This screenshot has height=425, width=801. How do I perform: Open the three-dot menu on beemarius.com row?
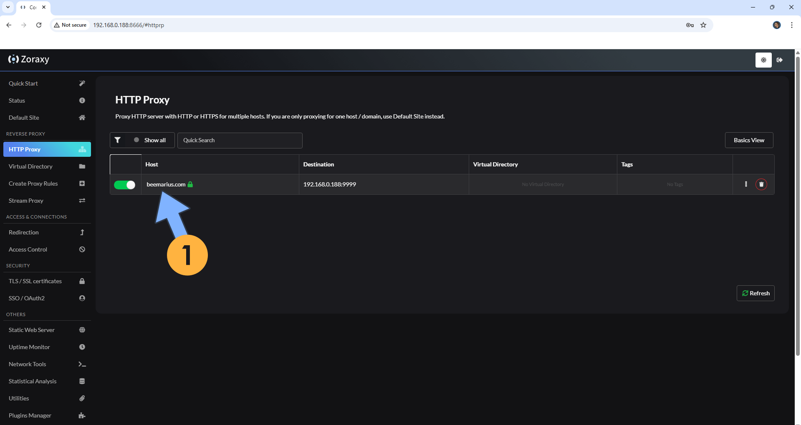pos(745,184)
